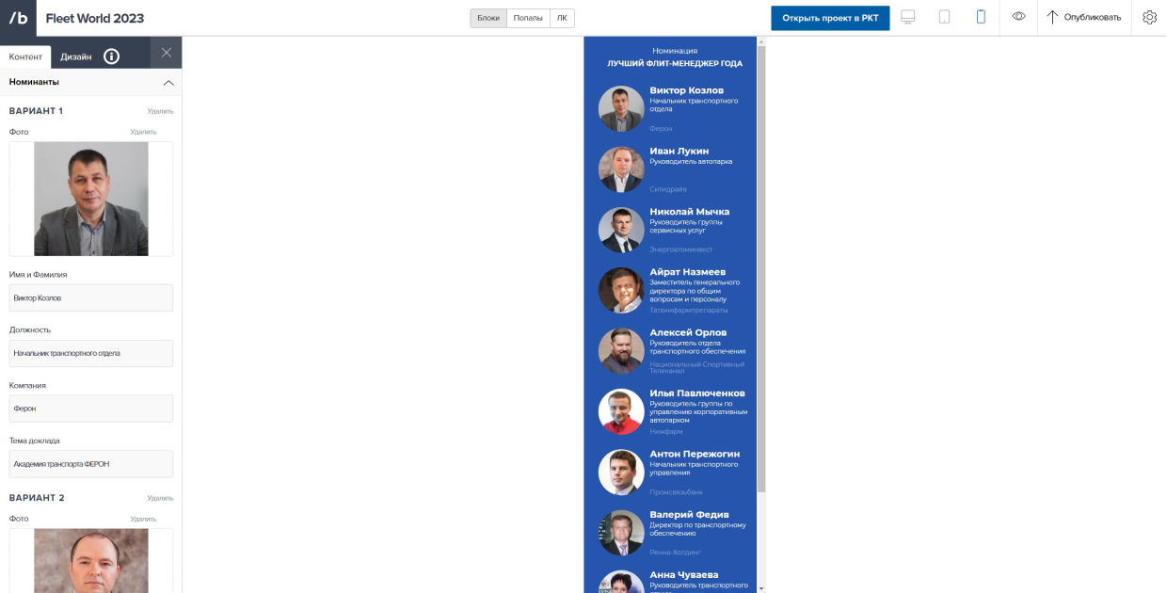Click the name Анна Чуваева
Viewport: 1167px width, 593px height.
pyautogui.click(x=683, y=574)
